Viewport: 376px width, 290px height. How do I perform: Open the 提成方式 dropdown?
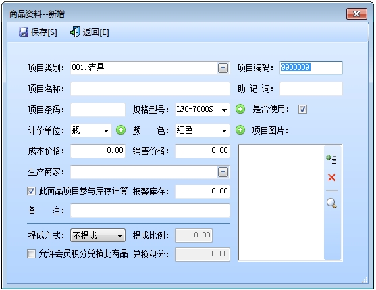click(119, 236)
